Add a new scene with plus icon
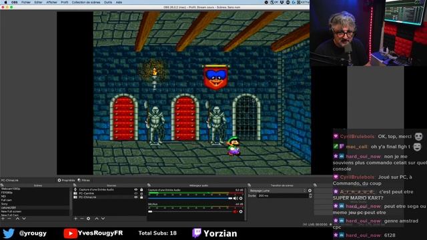Screen dimensions: 427x240 point(3,219)
